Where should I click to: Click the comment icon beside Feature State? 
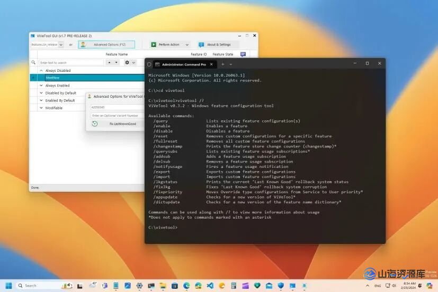(x=243, y=54)
